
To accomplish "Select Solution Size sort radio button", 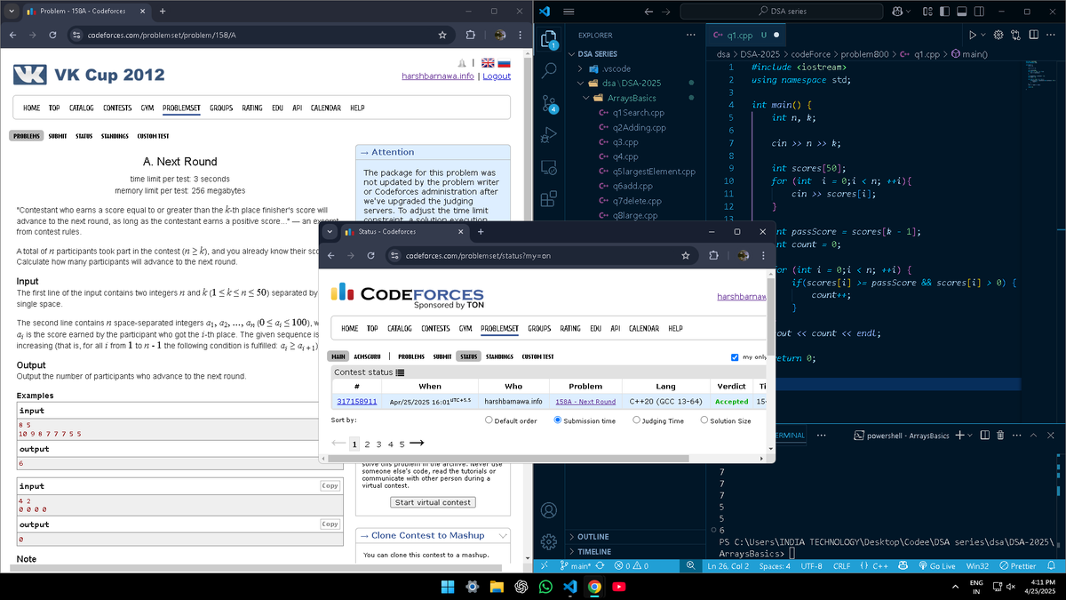I will pos(705,420).
